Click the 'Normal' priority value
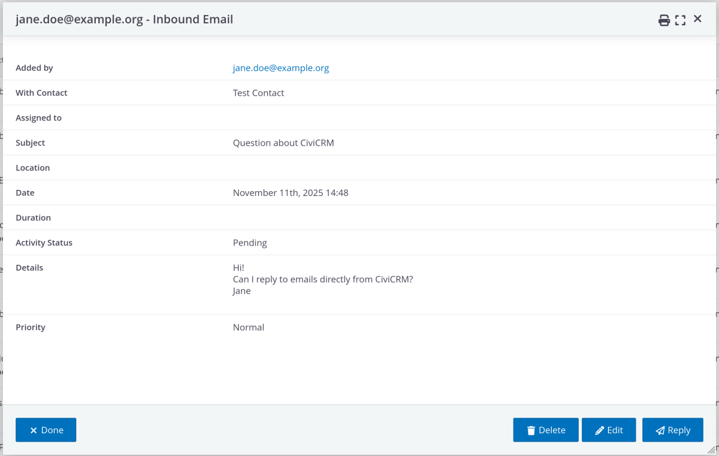The image size is (719, 456). point(248,327)
